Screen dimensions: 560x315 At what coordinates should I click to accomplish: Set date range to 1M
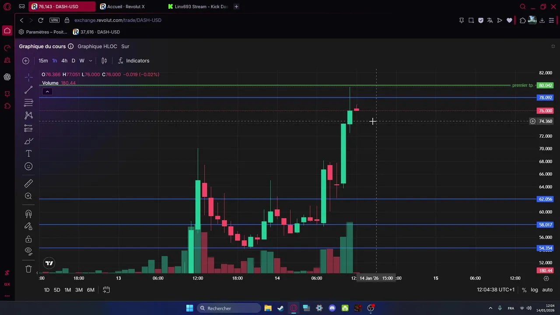(x=68, y=290)
